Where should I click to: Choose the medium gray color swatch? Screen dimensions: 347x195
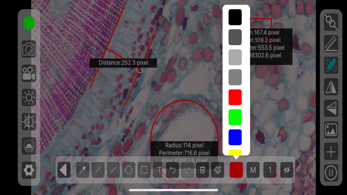[x=235, y=77]
